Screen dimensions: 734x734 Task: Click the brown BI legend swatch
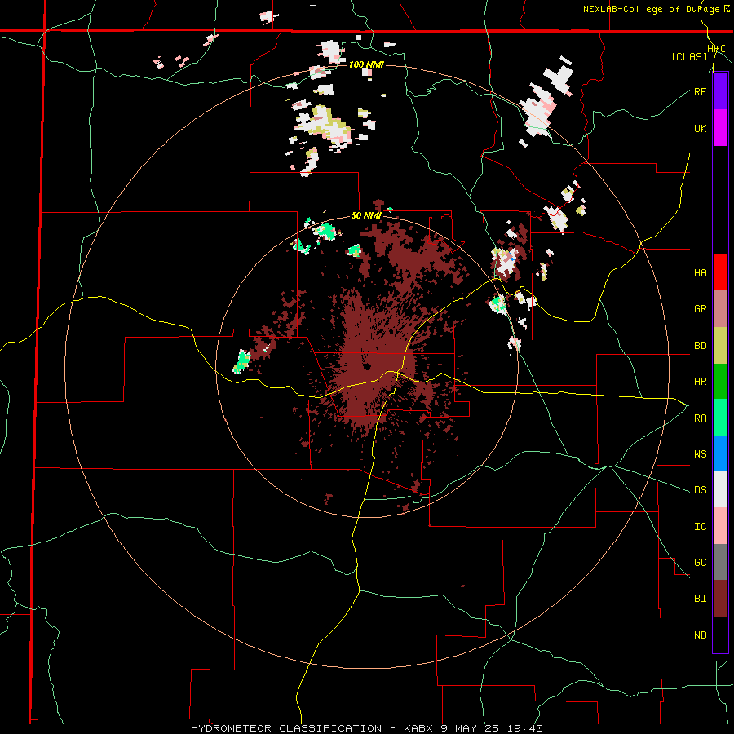click(720, 599)
